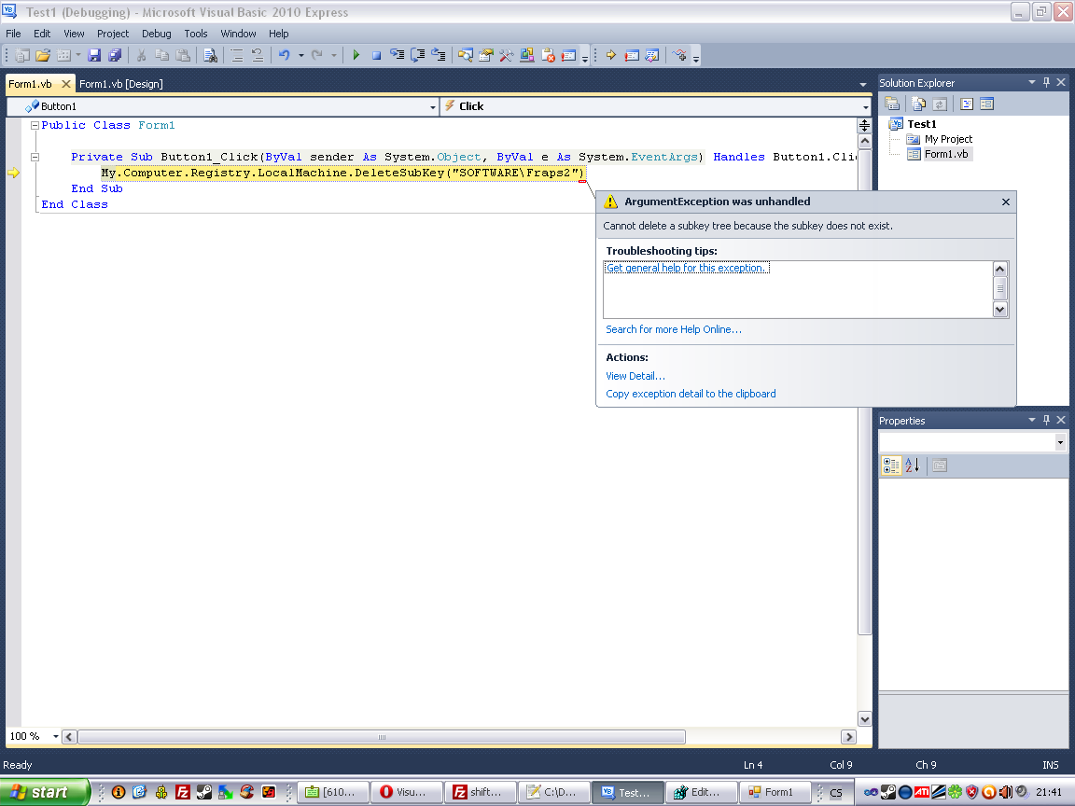Viewport: 1075px width, 806px height.
Task: Click the Comment out lines icon
Action: pyautogui.click(x=236, y=56)
